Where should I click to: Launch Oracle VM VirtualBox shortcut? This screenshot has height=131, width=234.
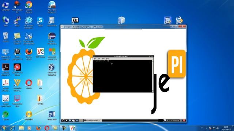click(52, 70)
